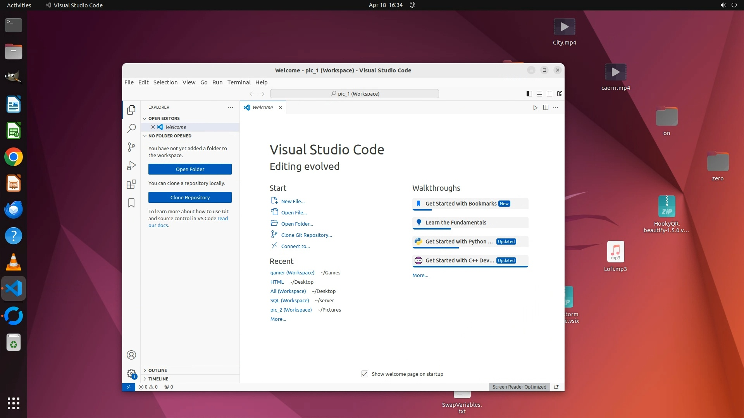Viewport: 744px width, 418px height.
Task: Open the gamer (Workspace) recent link
Action: 292,273
